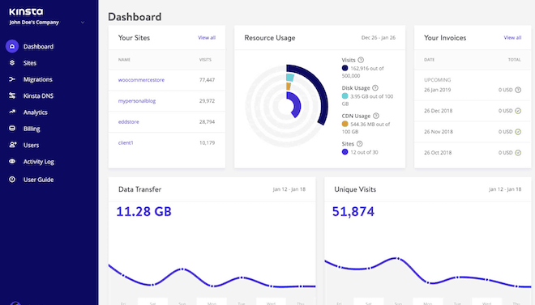Click help icon next to Disk Usage

375,88
